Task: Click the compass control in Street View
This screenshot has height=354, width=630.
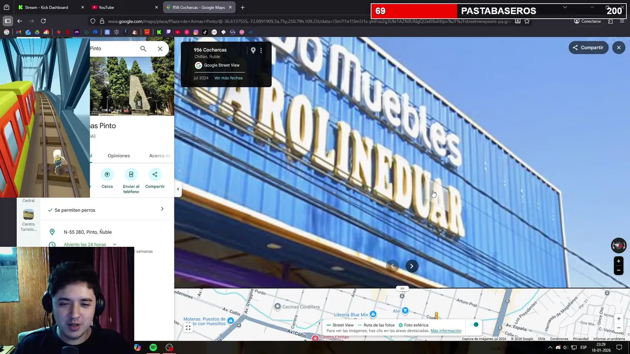Action: coord(619,245)
